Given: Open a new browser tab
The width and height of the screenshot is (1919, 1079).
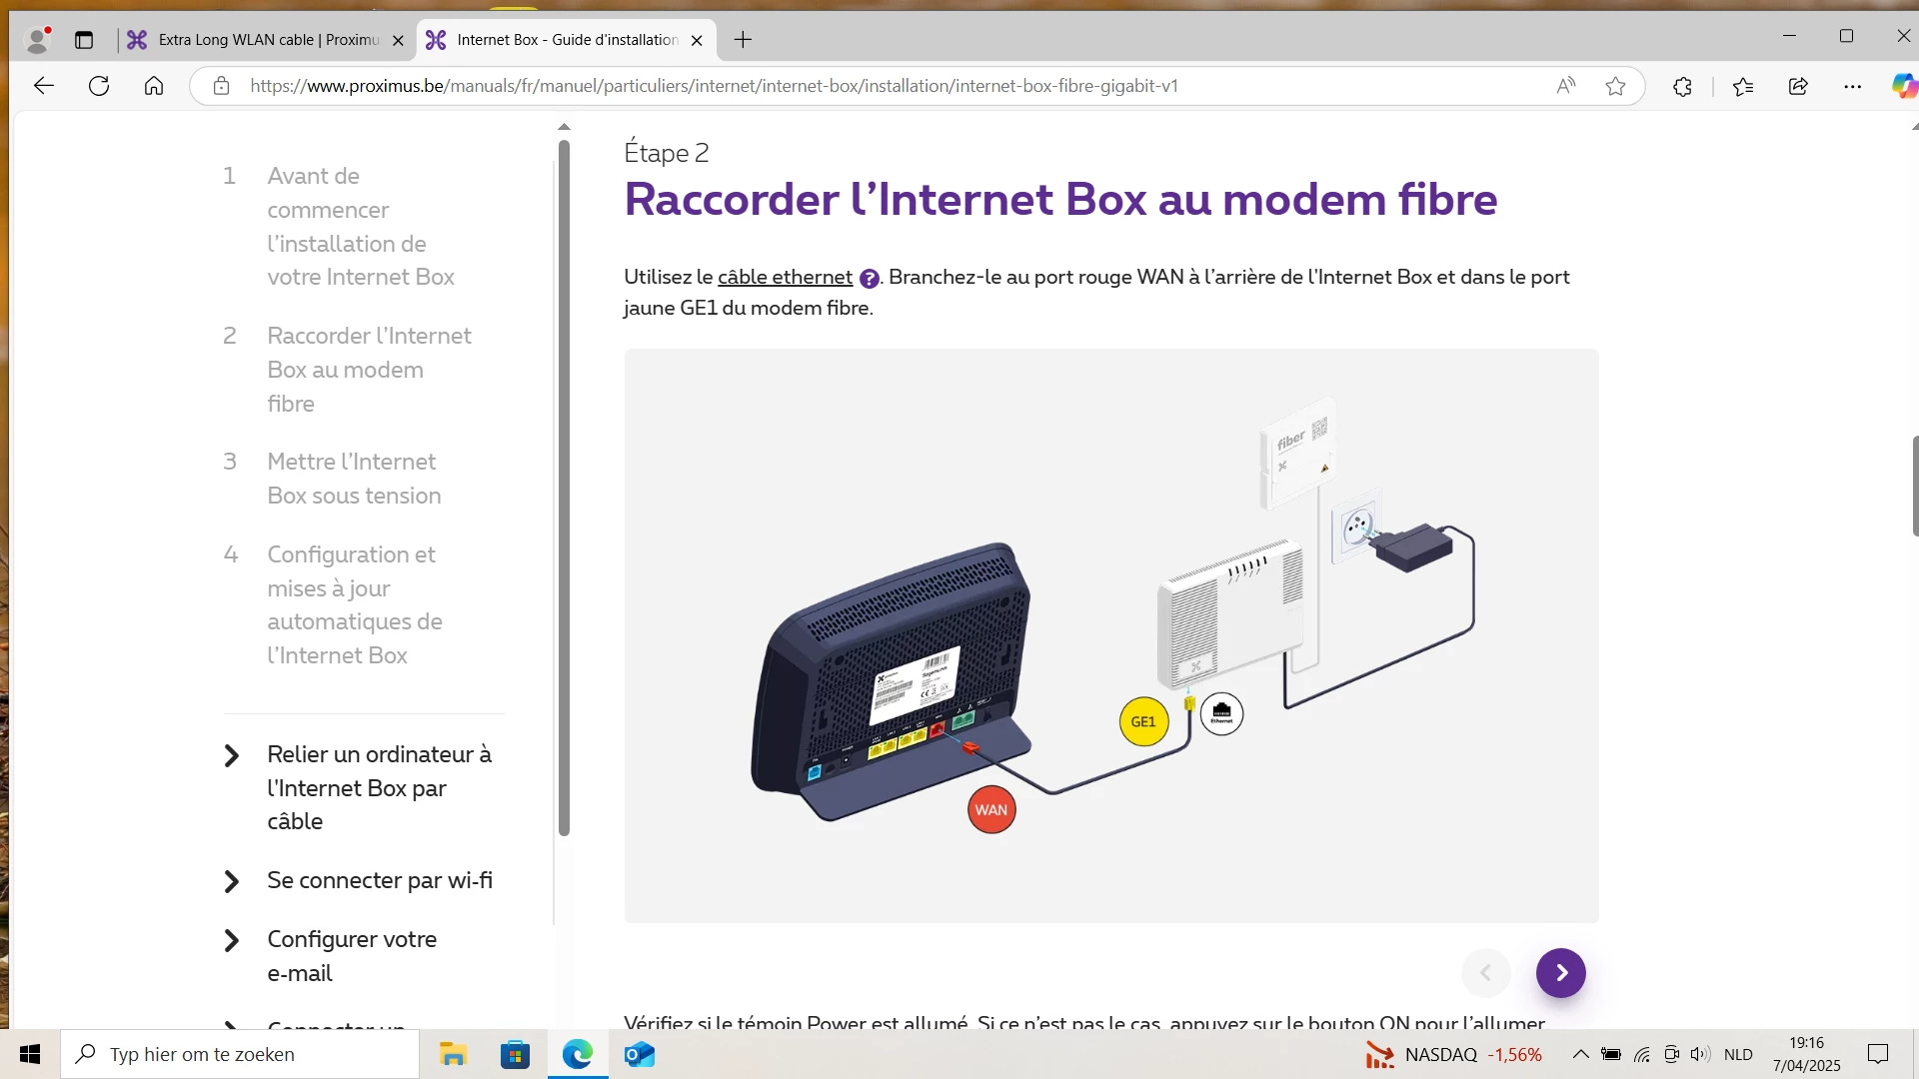Looking at the screenshot, I should pos(743,40).
